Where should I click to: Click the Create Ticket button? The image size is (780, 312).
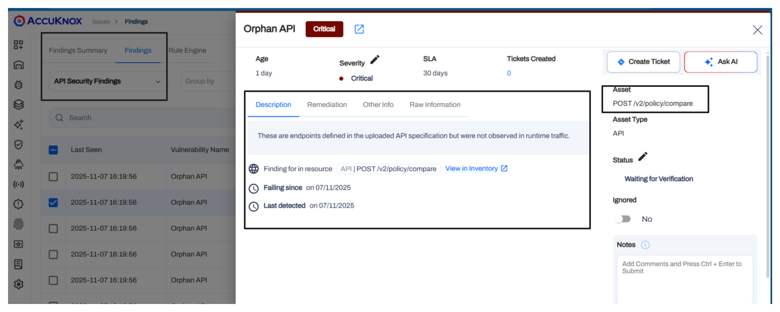click(643, 61)
